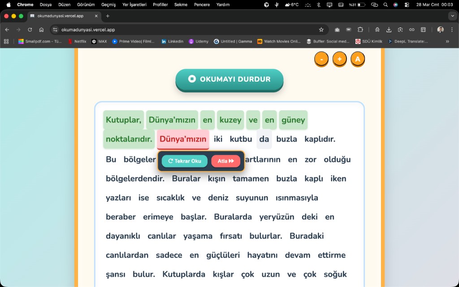Open the new tab plus button

tap(108, 16)
